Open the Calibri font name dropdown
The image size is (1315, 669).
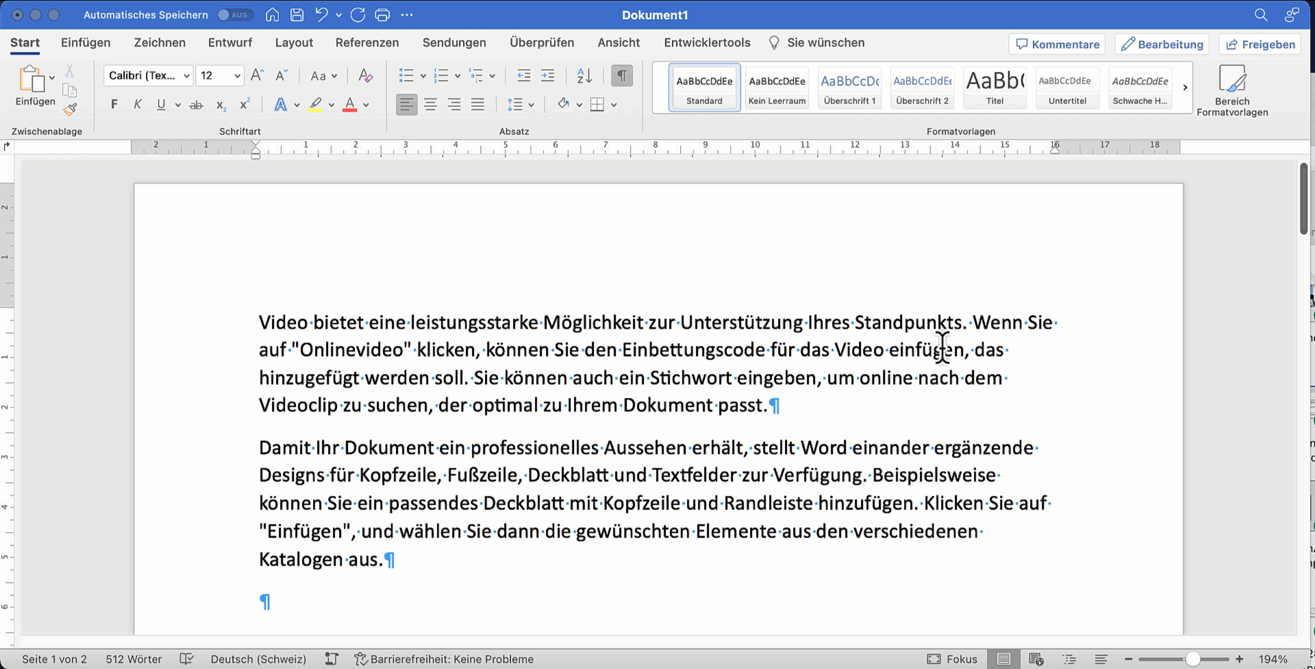tap(186, 75)
